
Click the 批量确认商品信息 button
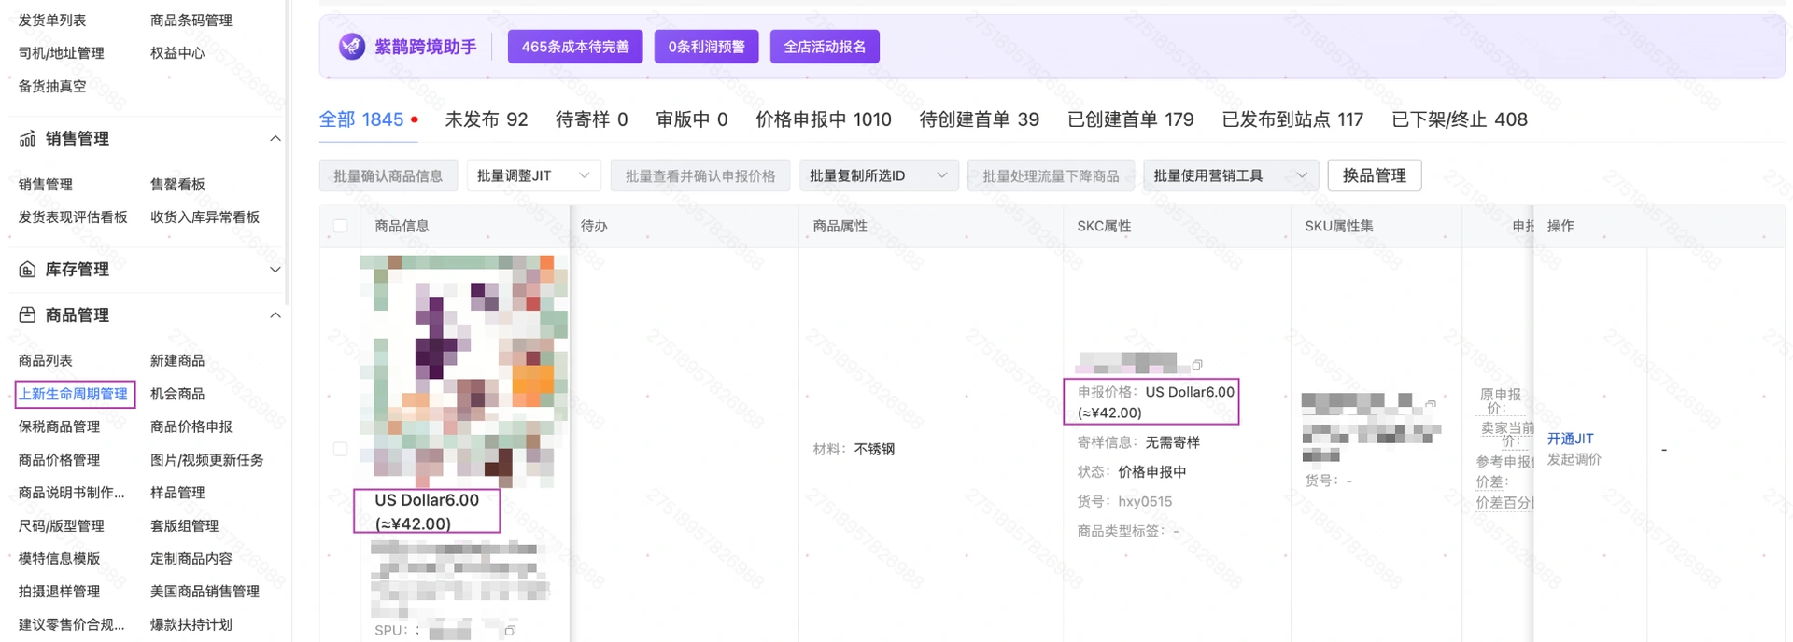[x=388, y=175]
